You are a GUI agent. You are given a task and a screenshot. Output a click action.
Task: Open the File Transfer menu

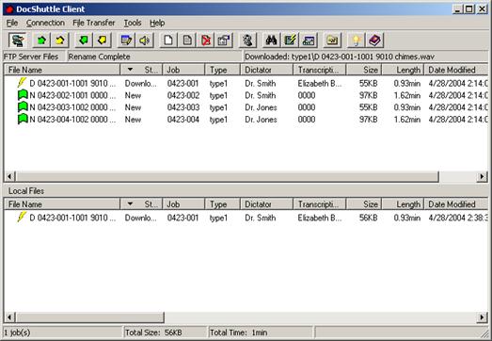pos(94,23)
